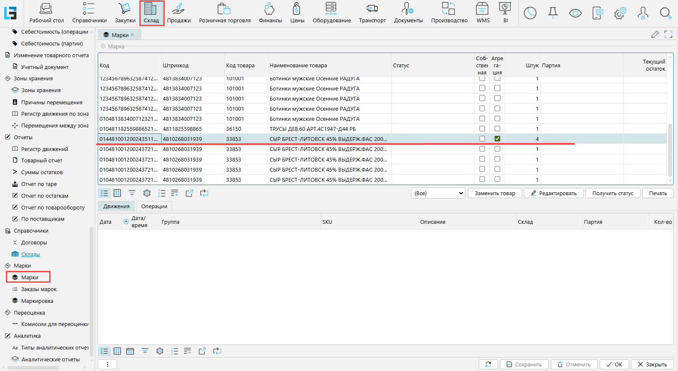Click the settings gear in lower grid toolbar
678x371 pixels.
(x=160, y=351)
